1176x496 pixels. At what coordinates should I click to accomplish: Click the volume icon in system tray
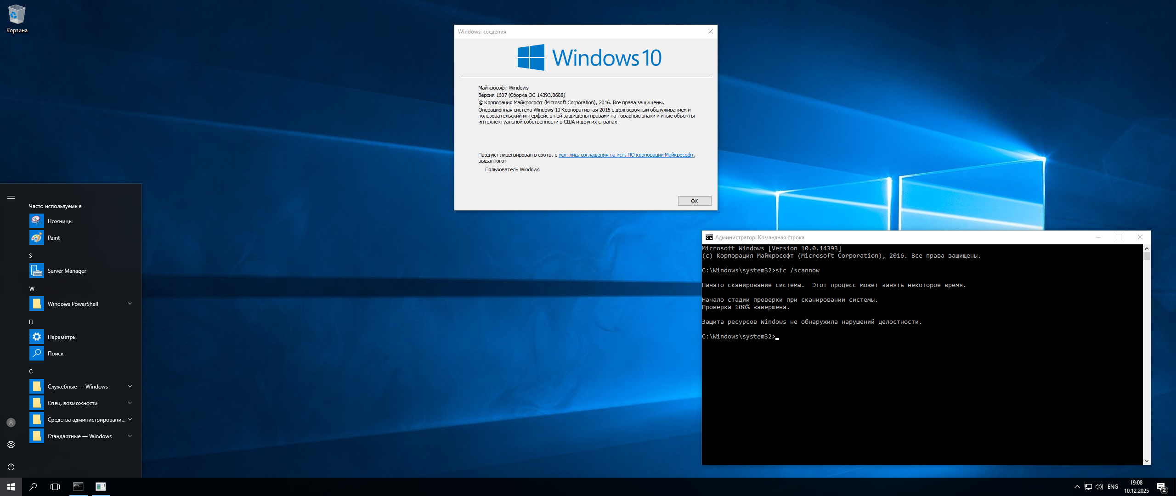[x=1099, y=487]
